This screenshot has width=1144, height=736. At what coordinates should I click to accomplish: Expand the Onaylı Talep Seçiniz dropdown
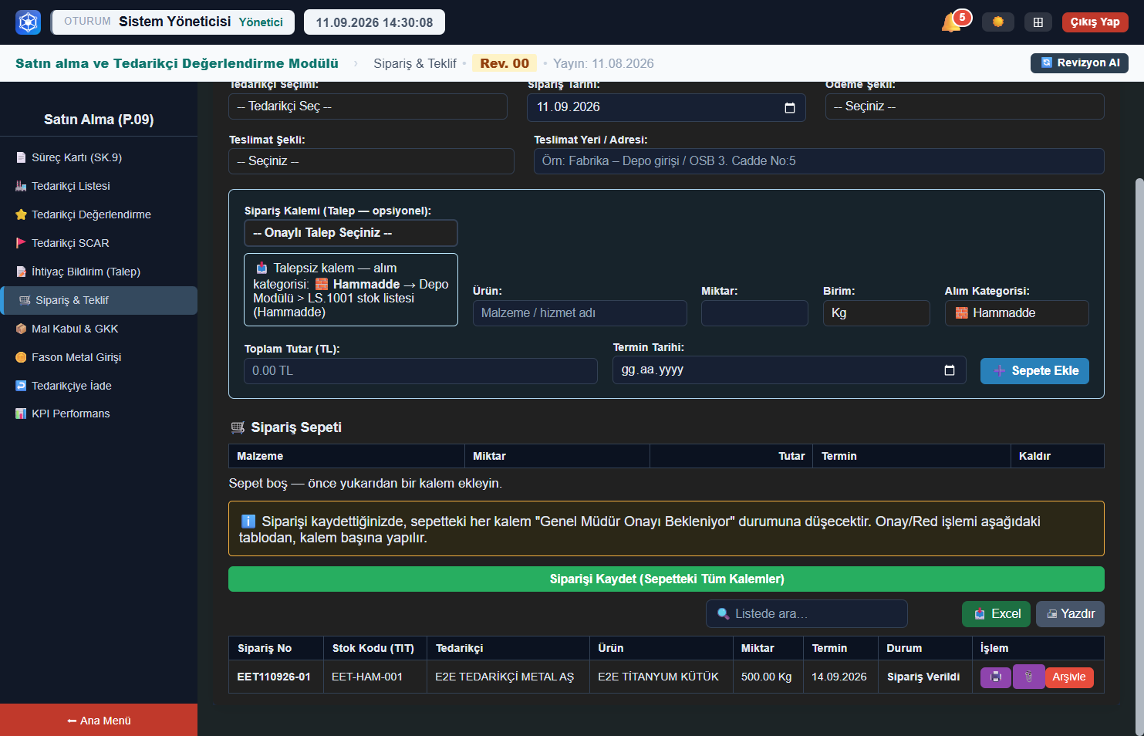point(351,233)
